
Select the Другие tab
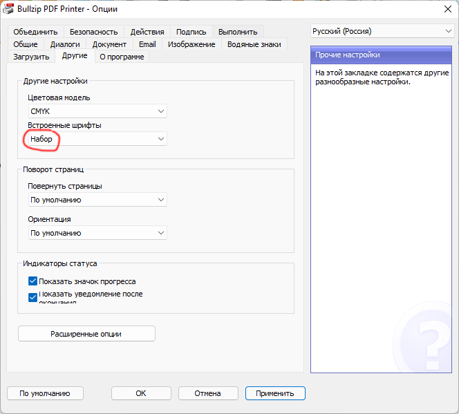tap(75, 55)
